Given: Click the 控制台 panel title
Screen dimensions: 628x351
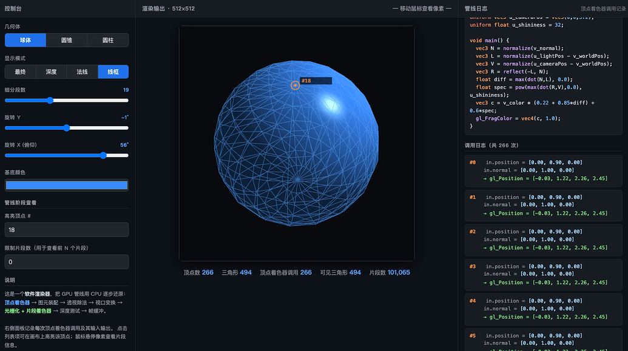Looking at the screenshot, I should click(x=13, y=8).
